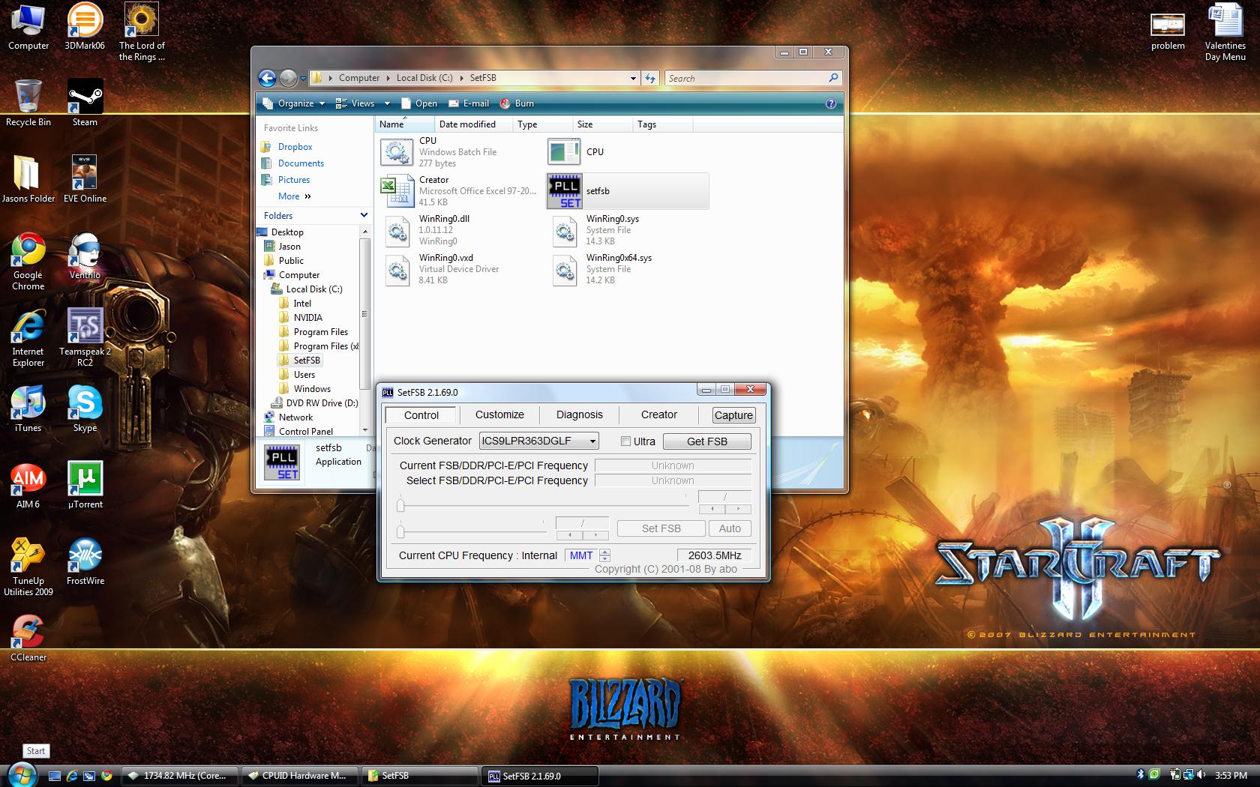Click the taskbar clock showing 3:53 PM

coord(1231,776)
